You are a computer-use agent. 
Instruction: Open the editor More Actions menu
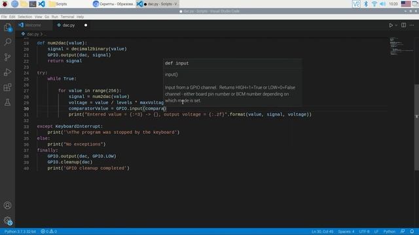412,25
